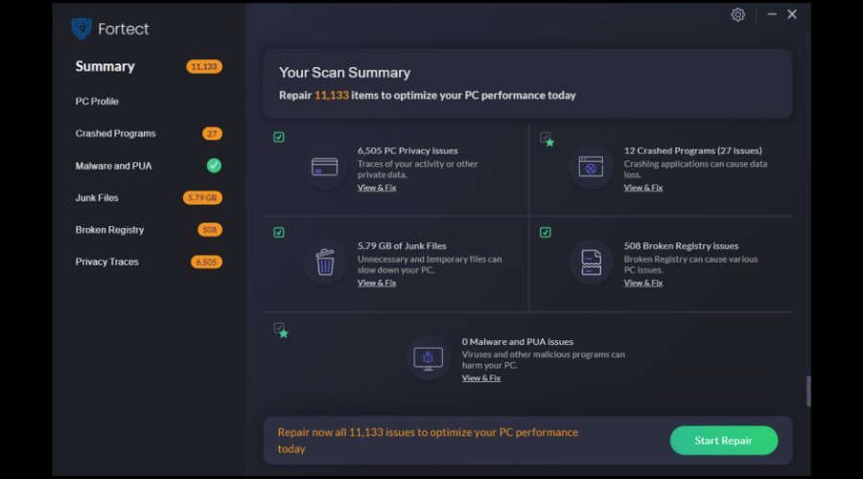Click the green Malware and PUA checkmark
This screenshot has height=479, width=863.
click(214, 166)
